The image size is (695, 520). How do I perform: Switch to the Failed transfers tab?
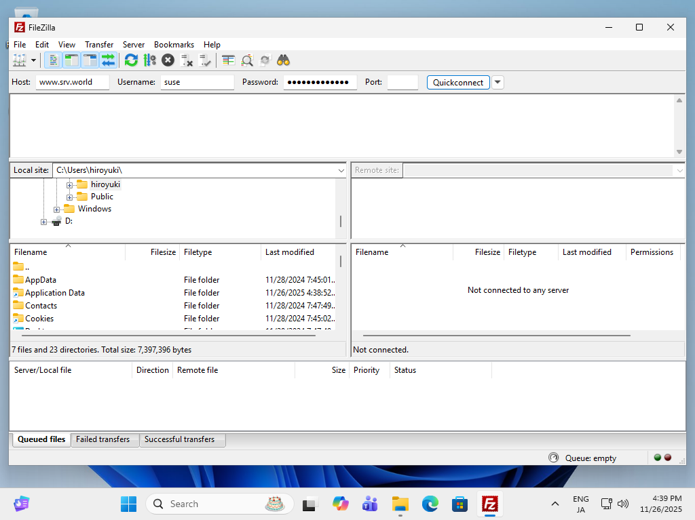[x=105, y=439]
